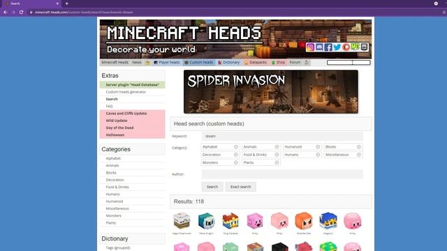Click the search box in the navigation bar
Viewport: 447px width, 251px height.
pyautogui.click(x=349, y=62)
